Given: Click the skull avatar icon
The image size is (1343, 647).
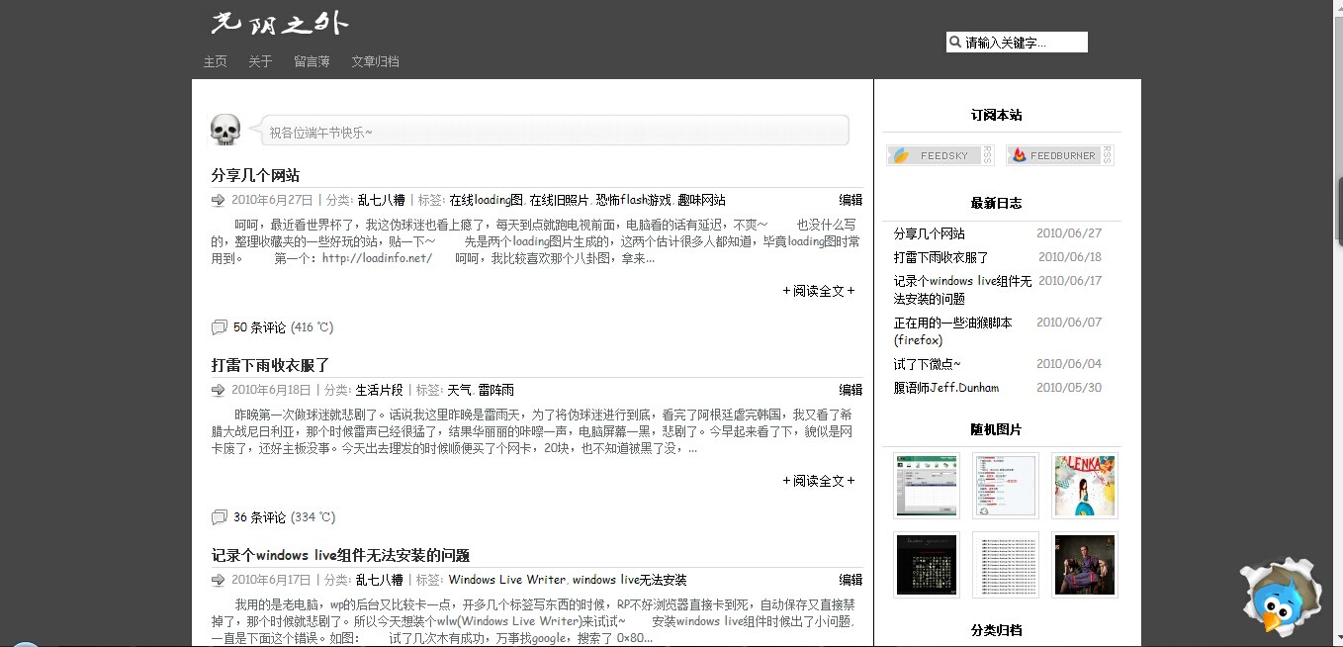Looking at the screenshot, I should tap(225, 130).
